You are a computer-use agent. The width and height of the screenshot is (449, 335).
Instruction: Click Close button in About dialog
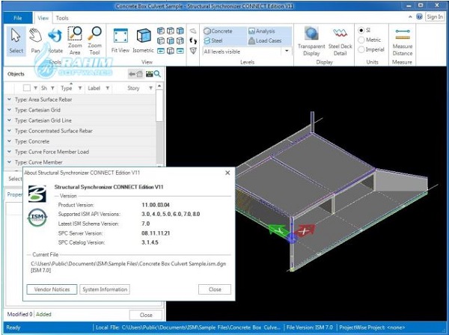point(215,289)
